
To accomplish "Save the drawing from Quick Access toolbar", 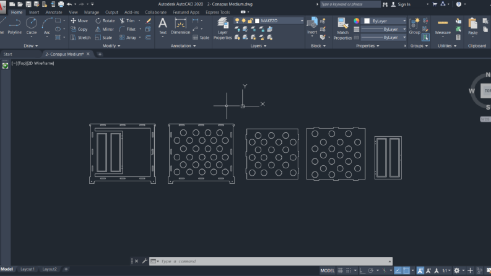I will coord(28,4).
